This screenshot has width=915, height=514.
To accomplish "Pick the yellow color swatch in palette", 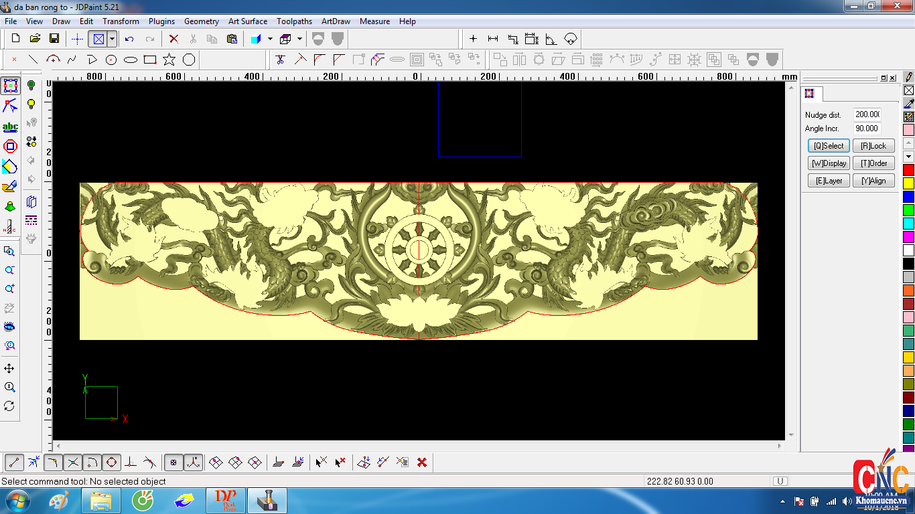I will 908,183.
